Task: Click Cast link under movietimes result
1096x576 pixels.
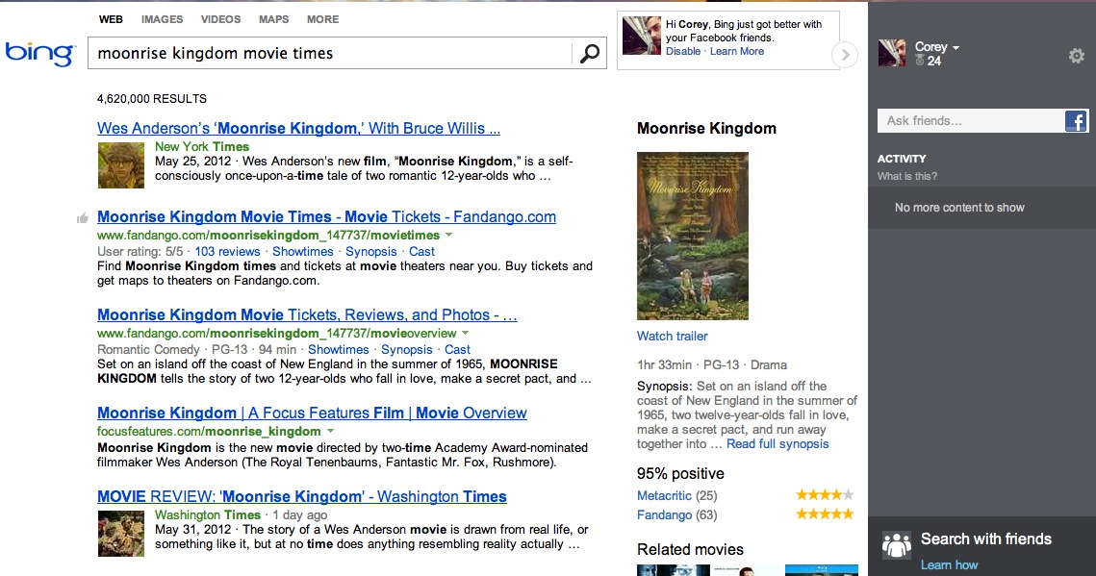Action: (x=421, y=251)
